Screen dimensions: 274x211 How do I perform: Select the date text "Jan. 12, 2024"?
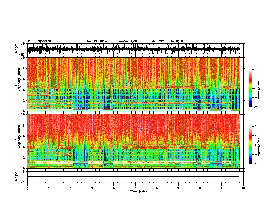[97, 41]
